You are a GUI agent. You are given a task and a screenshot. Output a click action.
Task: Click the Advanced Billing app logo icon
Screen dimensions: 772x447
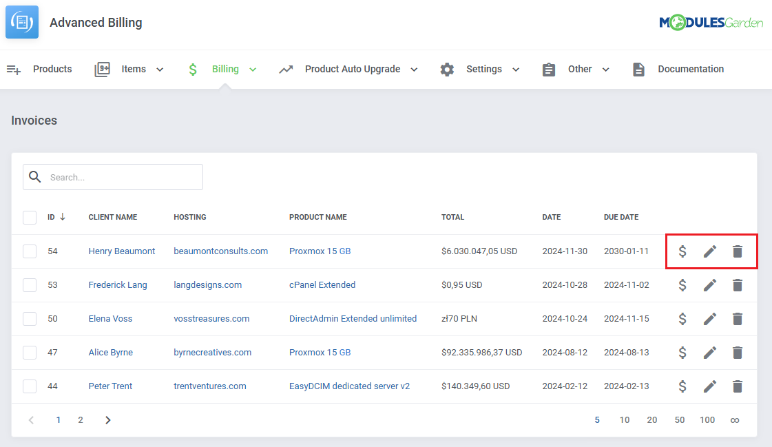tap(21, 22)
